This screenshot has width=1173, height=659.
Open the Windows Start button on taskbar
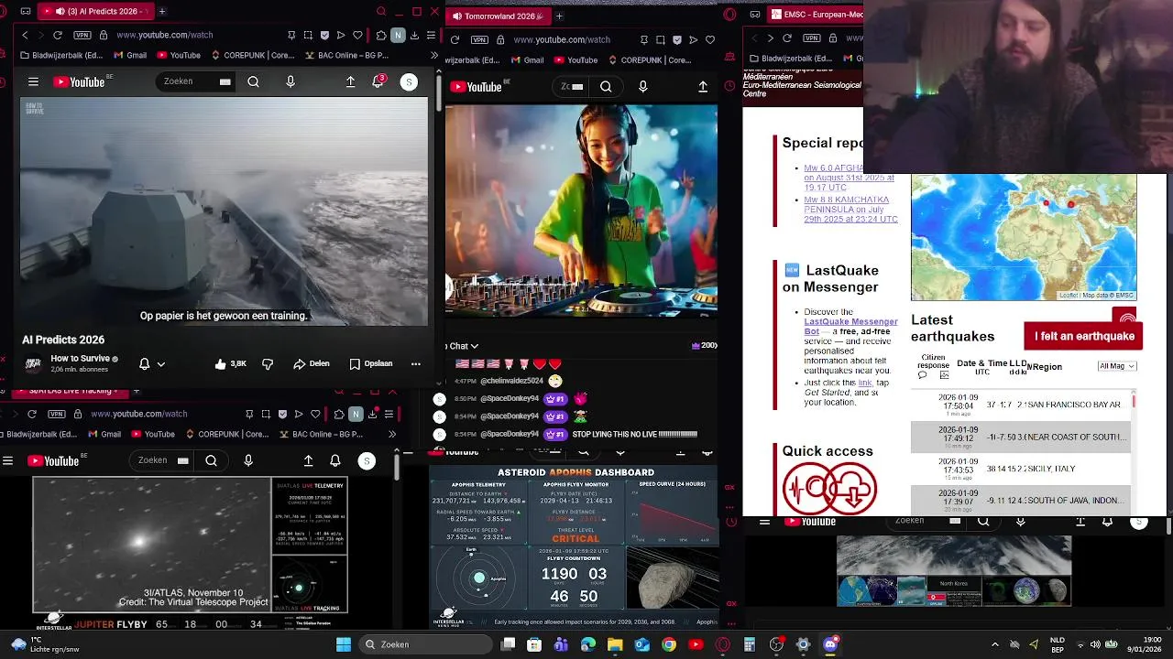(344, 644)
